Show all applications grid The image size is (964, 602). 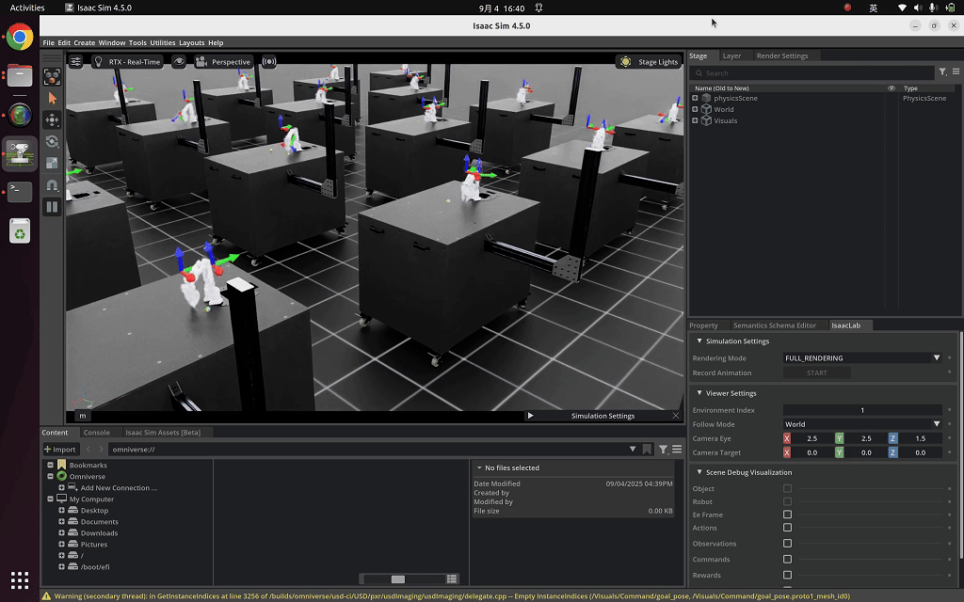(x=20, y=579)
